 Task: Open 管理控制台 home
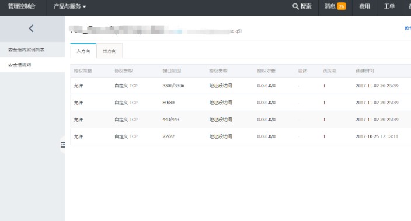click(x=22, y=6)
